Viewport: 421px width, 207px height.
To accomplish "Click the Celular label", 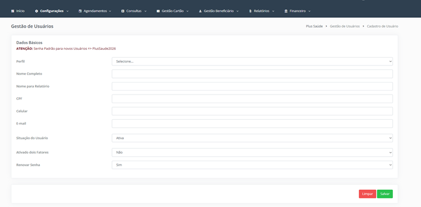I will (22, 111).
